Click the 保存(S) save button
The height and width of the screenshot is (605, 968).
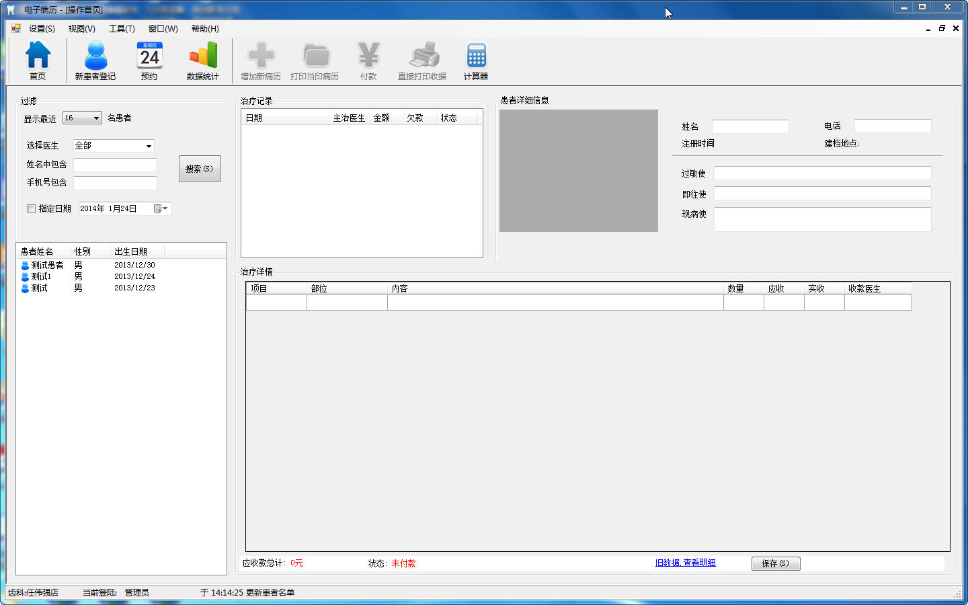click(776, 563)
